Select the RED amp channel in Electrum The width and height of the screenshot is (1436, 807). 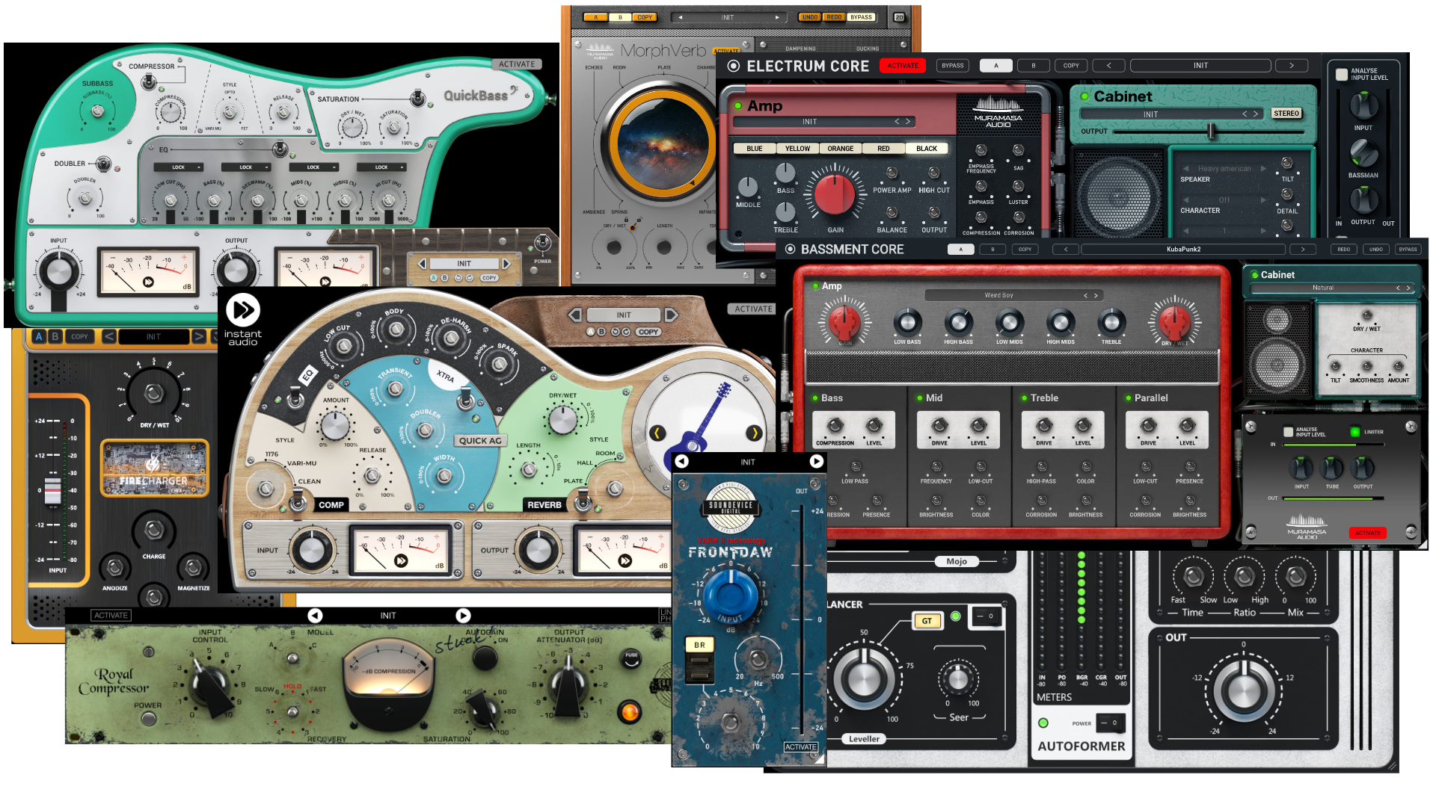click(x=883, y=149)
